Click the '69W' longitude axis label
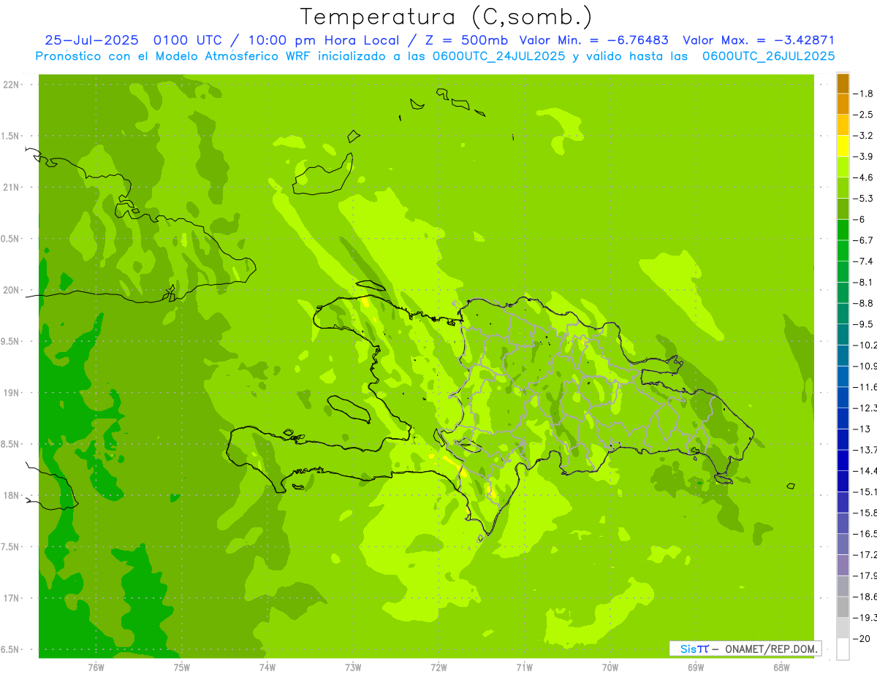877x677 pixels. pos(696,668)
